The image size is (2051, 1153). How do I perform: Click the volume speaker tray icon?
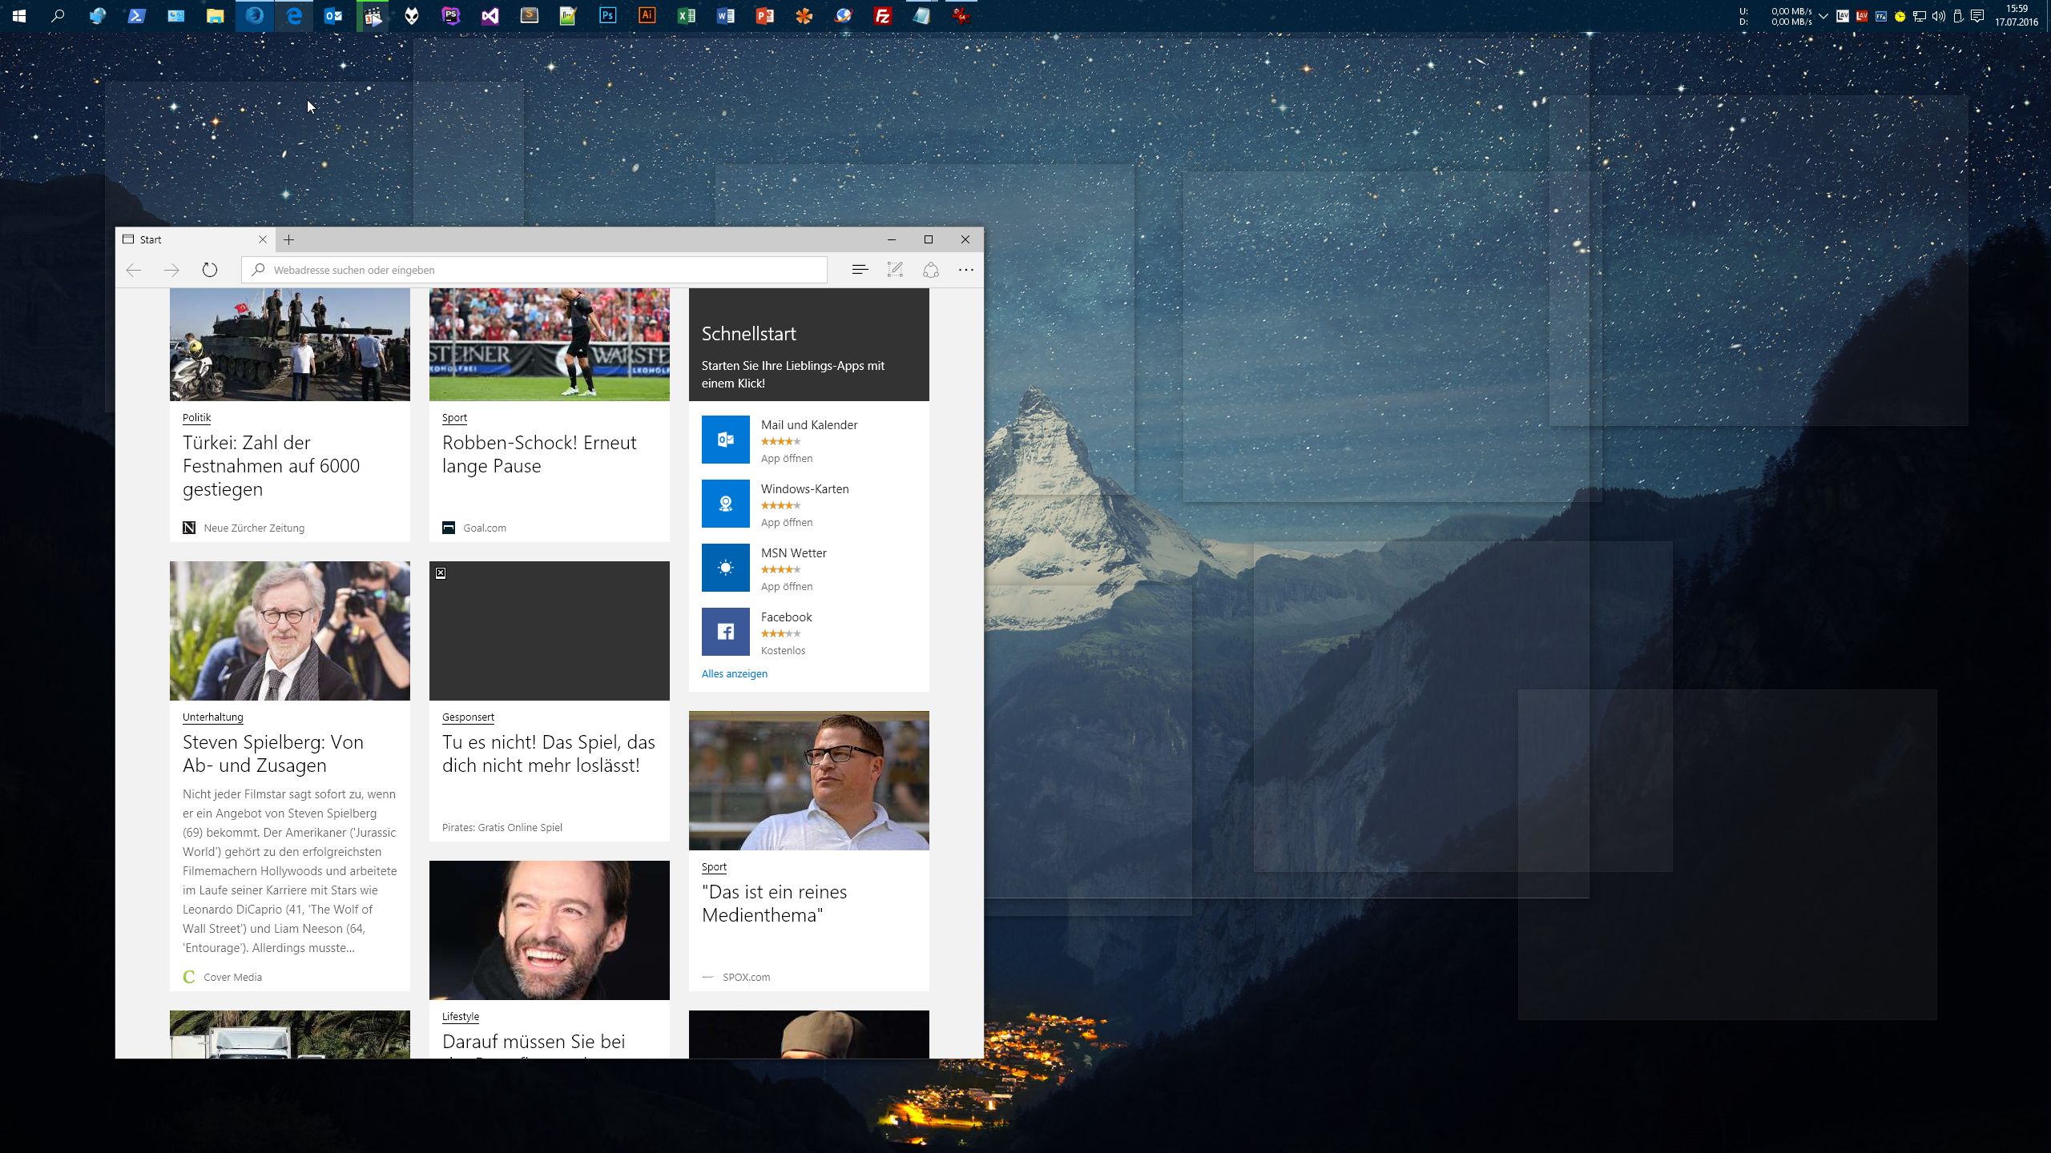1938,16
